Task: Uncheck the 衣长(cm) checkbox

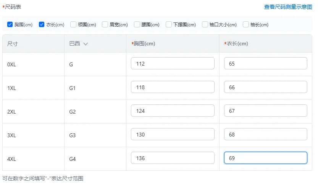Action: coord(42,25)
